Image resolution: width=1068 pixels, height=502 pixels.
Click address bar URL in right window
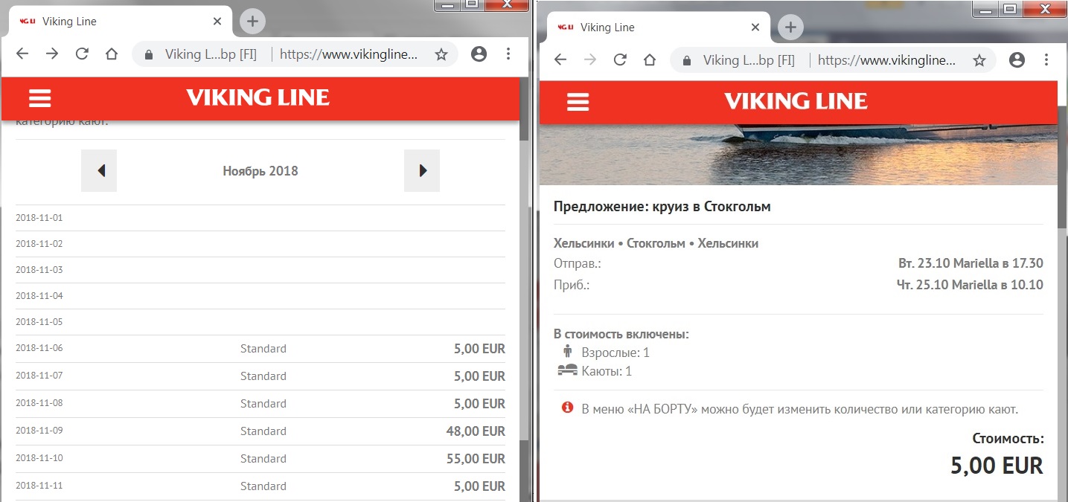pos(886,60)
